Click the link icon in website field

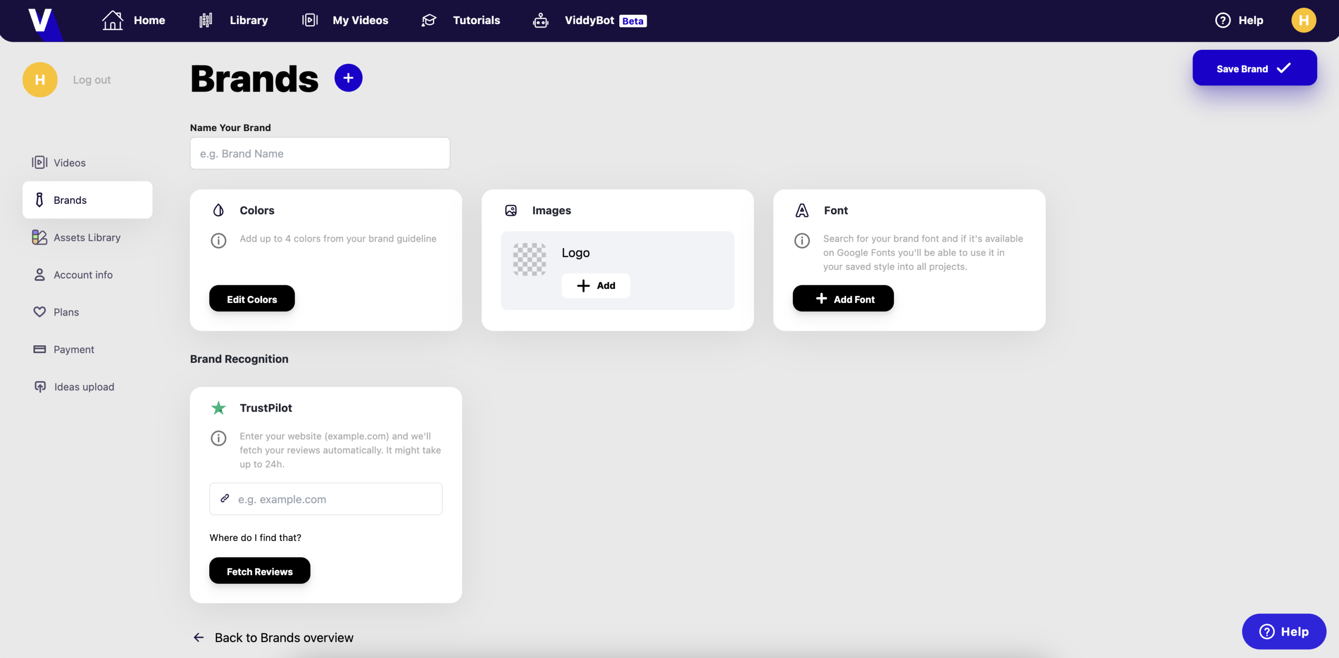pos(225,499)
